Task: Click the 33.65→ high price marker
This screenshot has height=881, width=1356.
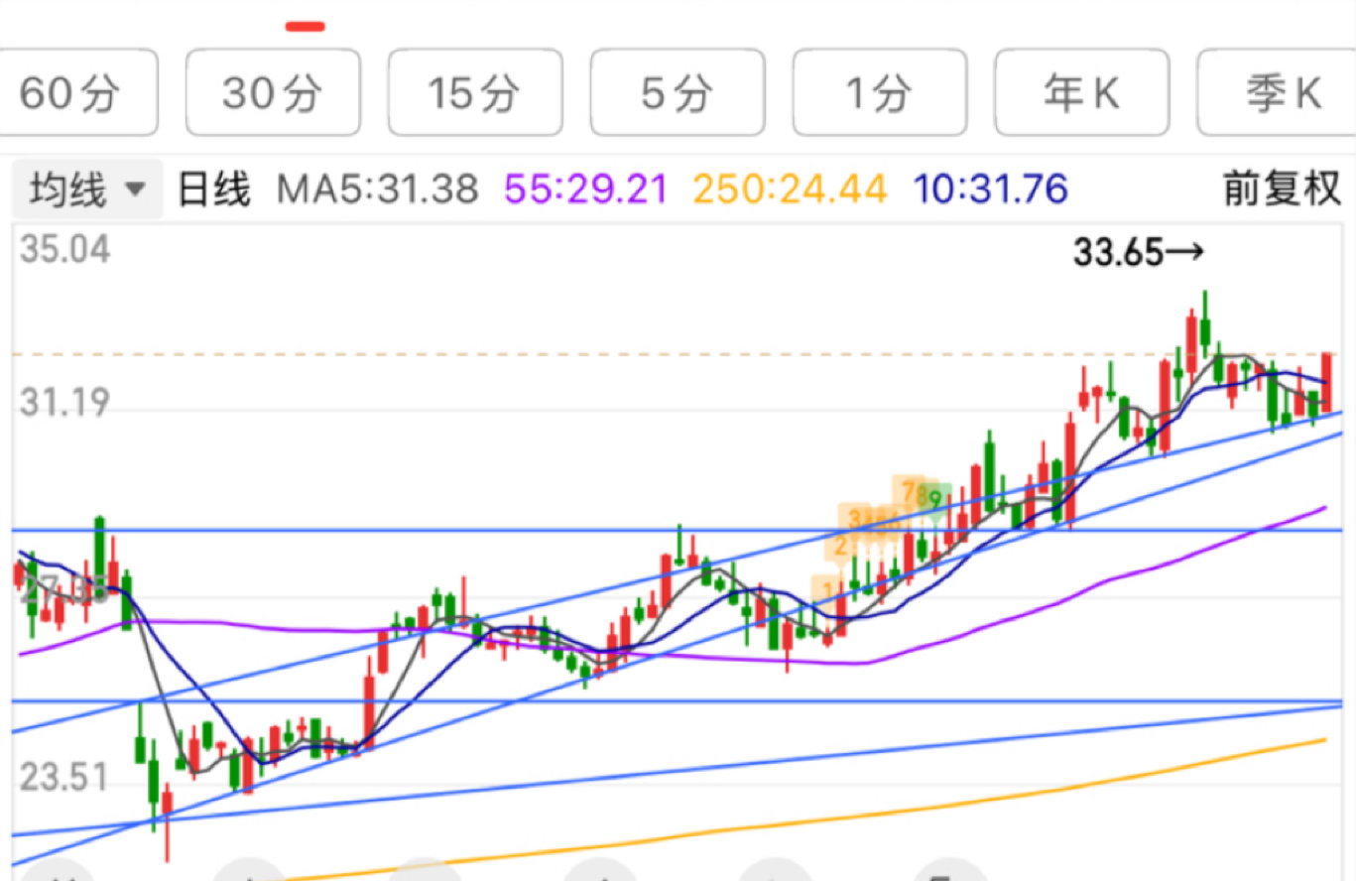Action: point(1138,254)
